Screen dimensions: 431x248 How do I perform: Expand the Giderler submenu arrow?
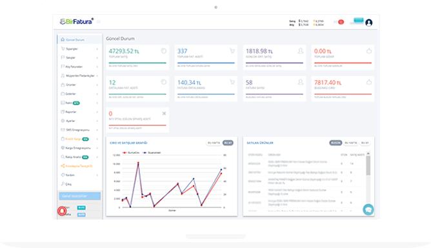point(97,94)
